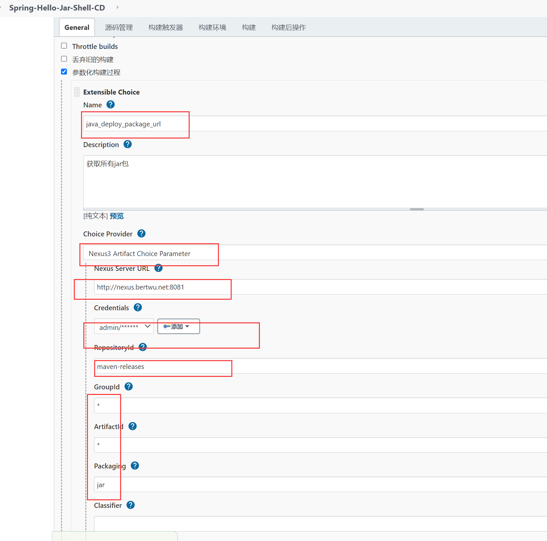Image resolution: width=547 pixels, height=541 pixels.
Task: Click the 预览 preview link
Action: pos(116,216)
